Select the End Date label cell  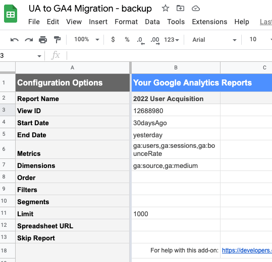[x=73, y=134]
